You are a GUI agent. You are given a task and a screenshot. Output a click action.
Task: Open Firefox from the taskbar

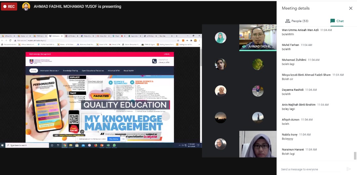(96, 145)
